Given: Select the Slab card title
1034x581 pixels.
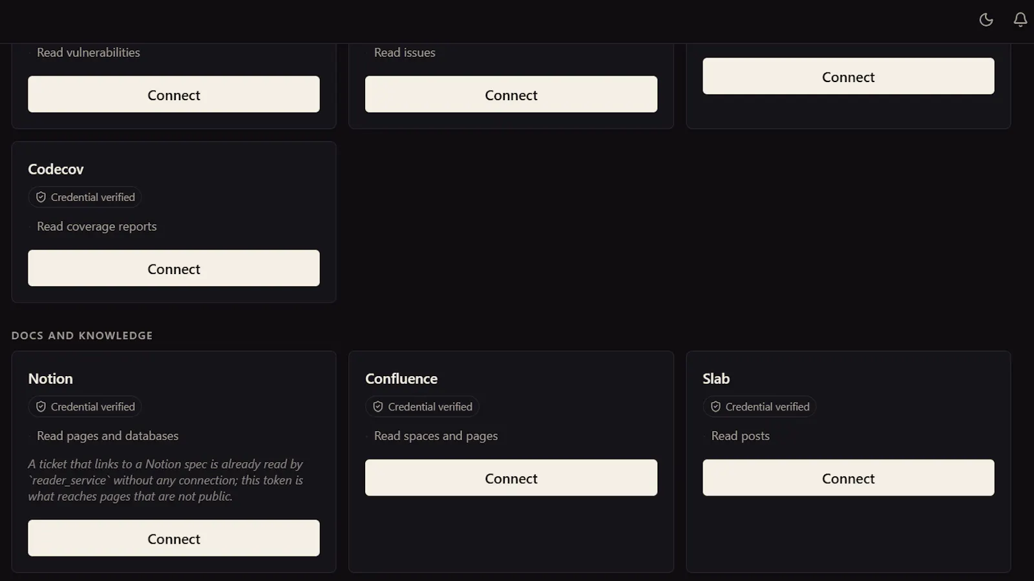Looking at the screenshot, I should 716,379.
